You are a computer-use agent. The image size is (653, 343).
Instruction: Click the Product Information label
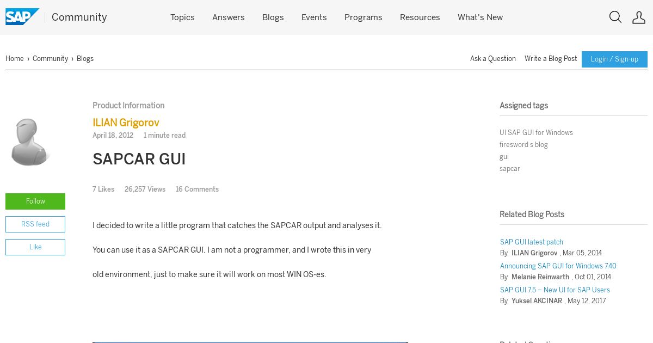(x=128, y=106)
